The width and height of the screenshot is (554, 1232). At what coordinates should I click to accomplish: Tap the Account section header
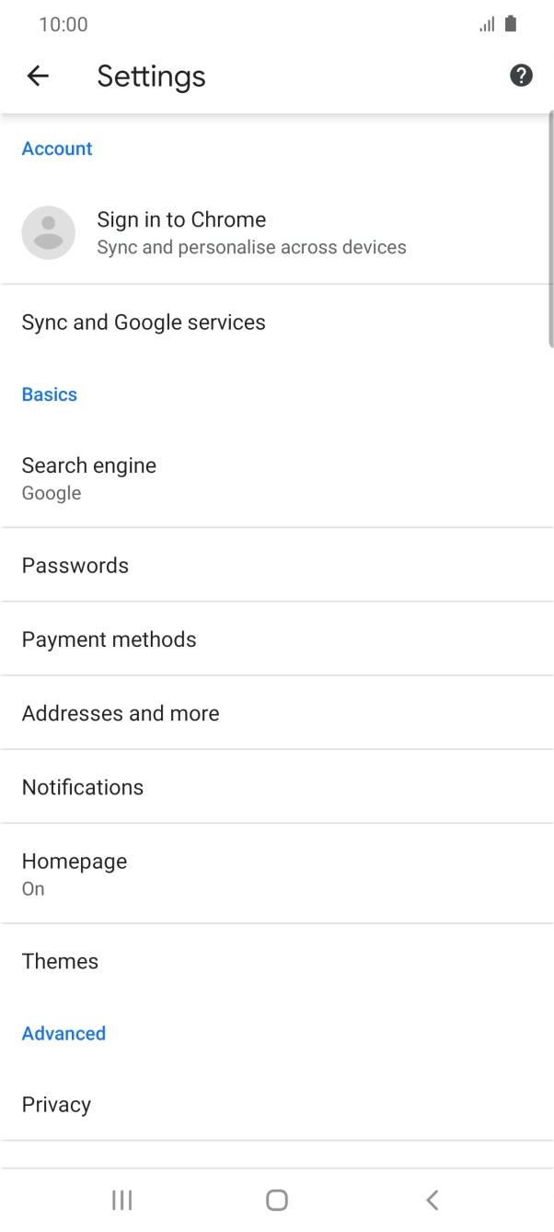57,148
